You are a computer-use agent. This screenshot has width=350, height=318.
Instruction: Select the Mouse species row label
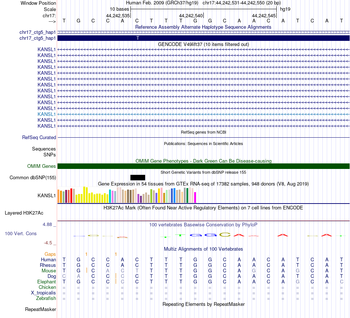click(x=49, y=271)
